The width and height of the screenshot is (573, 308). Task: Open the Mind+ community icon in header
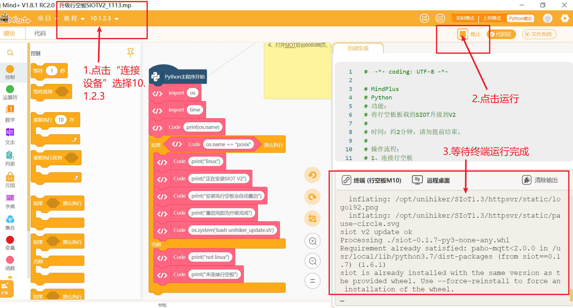tap(424, 18)
